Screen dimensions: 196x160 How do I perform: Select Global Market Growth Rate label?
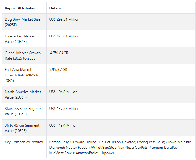23,56
